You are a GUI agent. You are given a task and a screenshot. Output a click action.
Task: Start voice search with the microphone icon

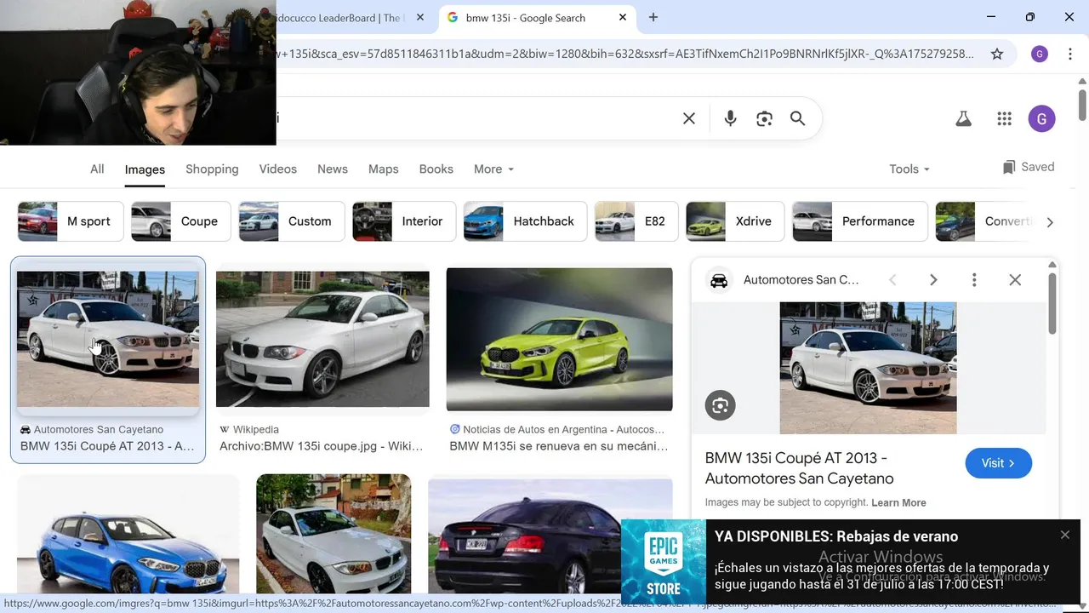click(x=730, y=118)
